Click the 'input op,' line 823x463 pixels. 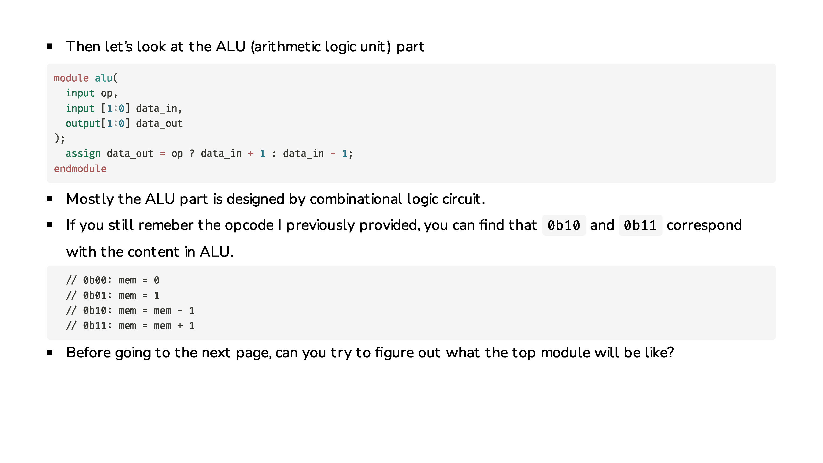[92, 93]
